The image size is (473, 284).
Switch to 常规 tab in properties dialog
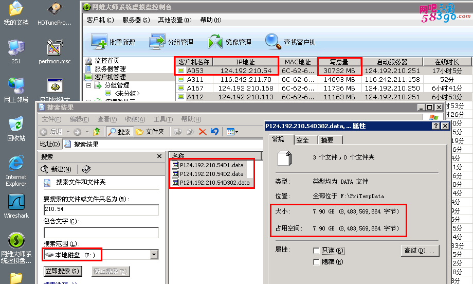(x=278, y=139)
